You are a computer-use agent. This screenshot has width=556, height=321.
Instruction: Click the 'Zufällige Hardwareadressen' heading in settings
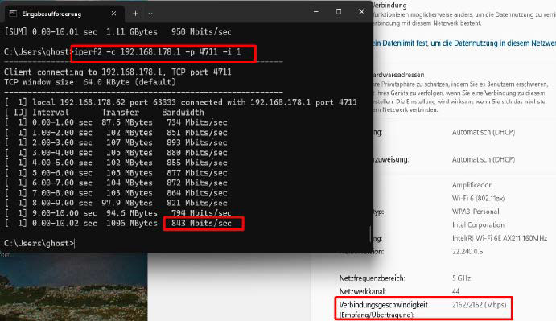coord(398,75)
